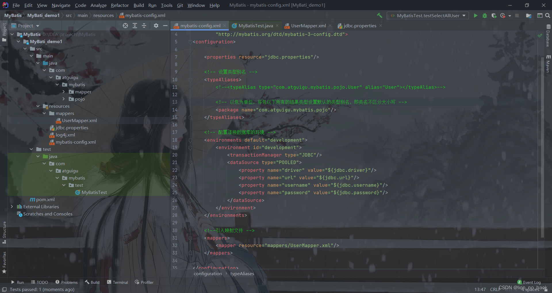This screenshot has height=293, width=552.
Task: Hide the Project panel with minus icon
Action: click(x=165, y=26)
